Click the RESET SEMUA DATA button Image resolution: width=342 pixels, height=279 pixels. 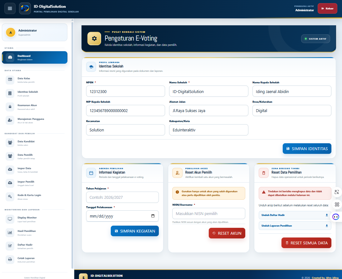point(306,243)
